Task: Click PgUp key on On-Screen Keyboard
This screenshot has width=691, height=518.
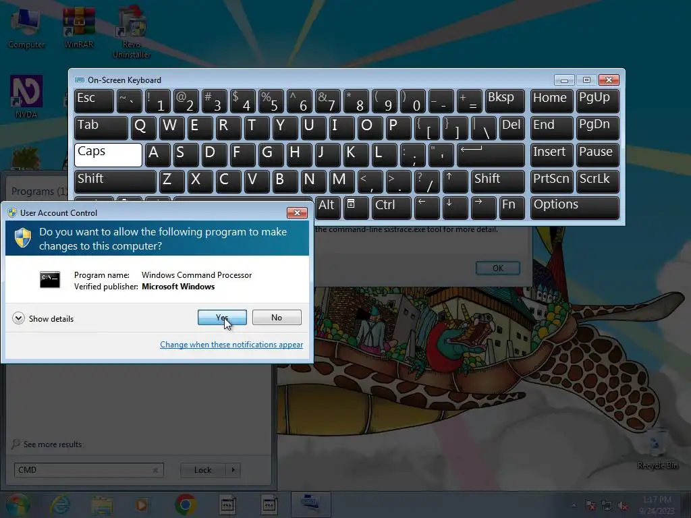Action: point(598,101)
